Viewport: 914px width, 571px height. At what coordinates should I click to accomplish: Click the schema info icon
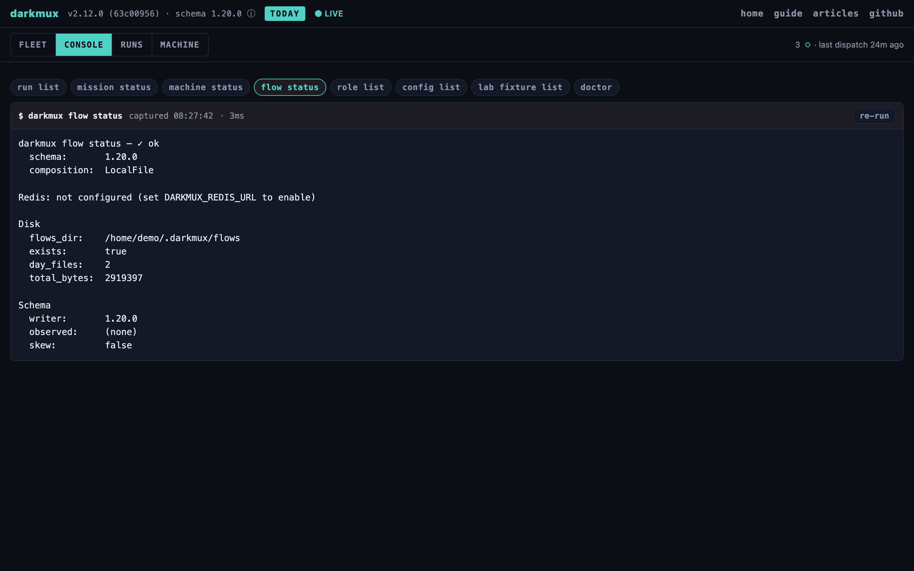pyautogui.click(x=251, y=14)
